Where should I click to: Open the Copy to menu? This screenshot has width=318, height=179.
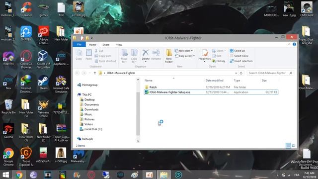[x=134, y=56]
